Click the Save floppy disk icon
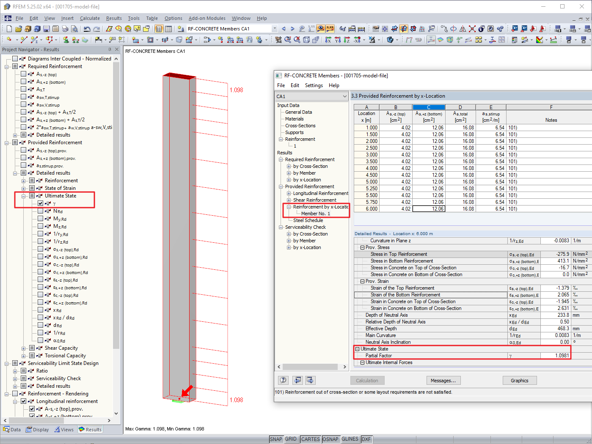The image size is (592, 444). 47,29
